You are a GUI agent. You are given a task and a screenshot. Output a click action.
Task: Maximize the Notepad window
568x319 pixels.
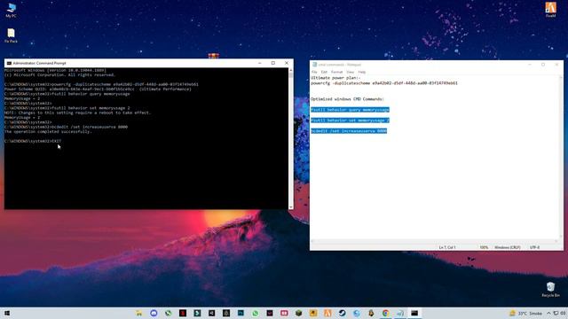tap(543, 65)
